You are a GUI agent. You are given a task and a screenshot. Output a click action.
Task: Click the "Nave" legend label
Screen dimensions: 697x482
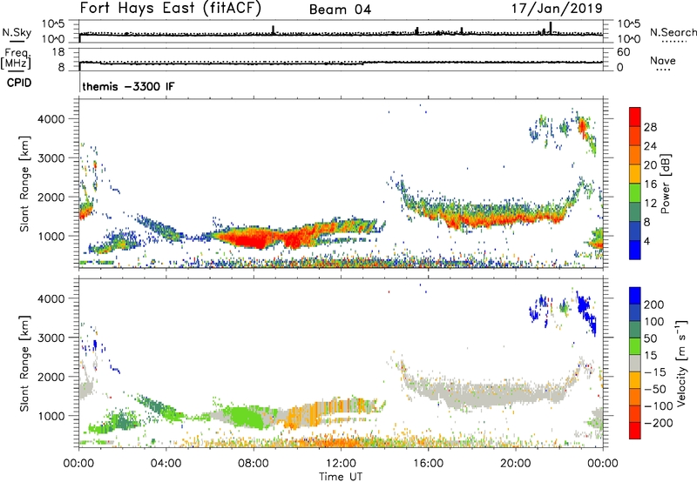tap(663, 60)
